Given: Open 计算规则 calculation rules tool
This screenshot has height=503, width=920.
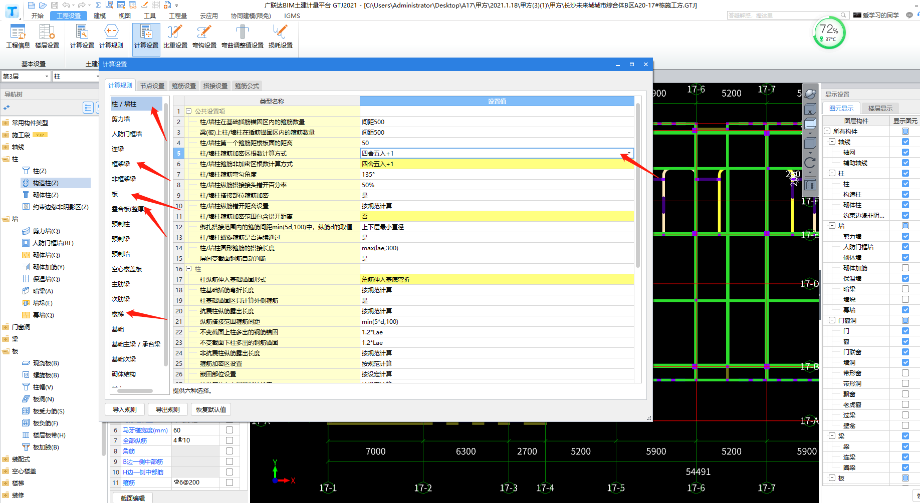Looking at the screenshot, I should click(x=111, y=37).
